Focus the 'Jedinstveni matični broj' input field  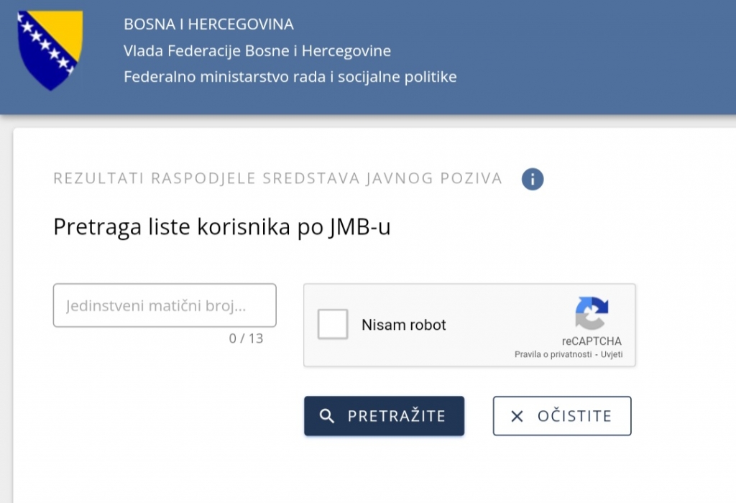pyautogui.click(x=165, y=305)
